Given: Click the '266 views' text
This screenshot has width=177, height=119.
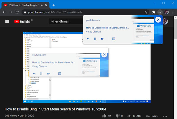Looking at the screenshot, I should pos(11,116).
